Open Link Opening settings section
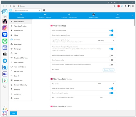The image size is (136, 117). (20, 62)
